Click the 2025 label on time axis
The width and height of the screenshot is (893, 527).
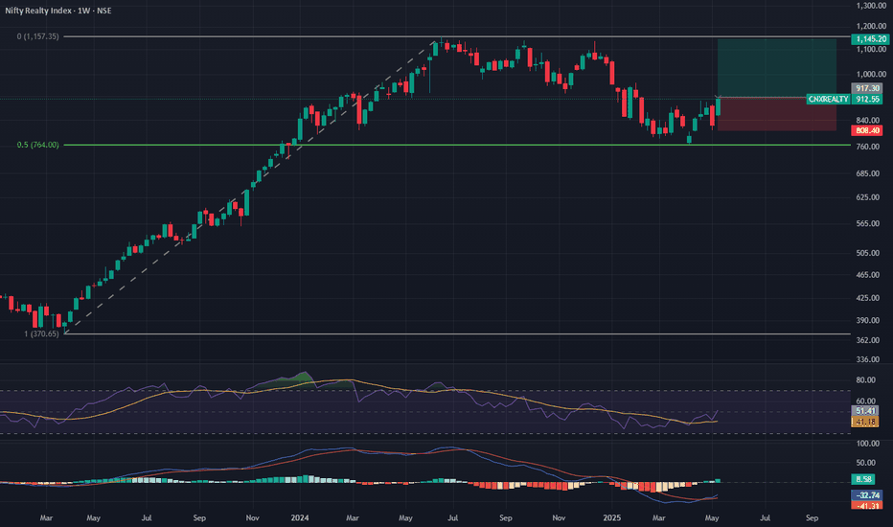(611, 517)
